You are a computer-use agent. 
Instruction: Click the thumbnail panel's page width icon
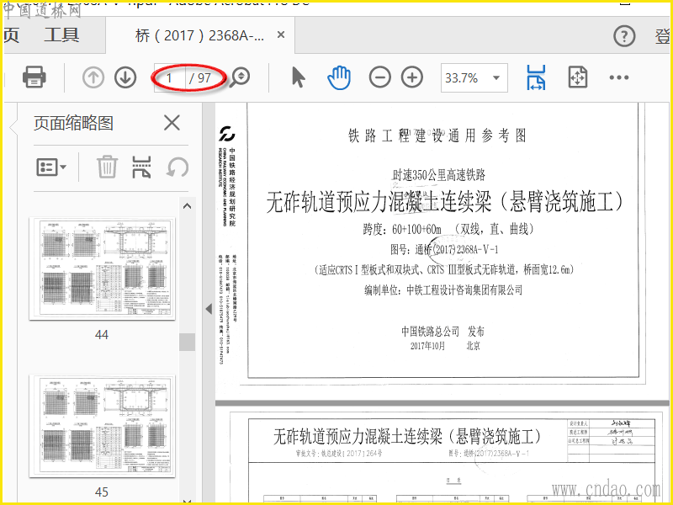point(141,167)
